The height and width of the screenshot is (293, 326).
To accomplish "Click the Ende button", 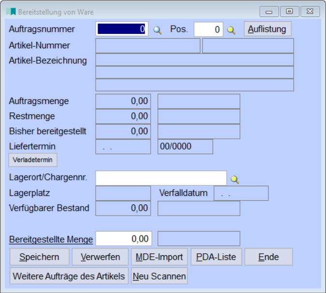I will pyautogui.click(x=269, y=257).
